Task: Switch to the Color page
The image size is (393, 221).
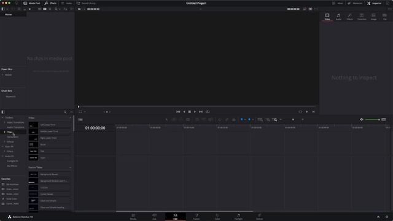Action: [x=217, y=217]
